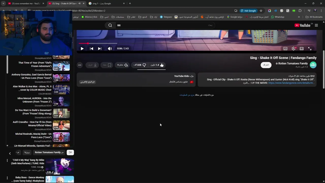Open a new browser tab with plus
The height and width of the screenshot is (183, 325).
click(130, 4)
